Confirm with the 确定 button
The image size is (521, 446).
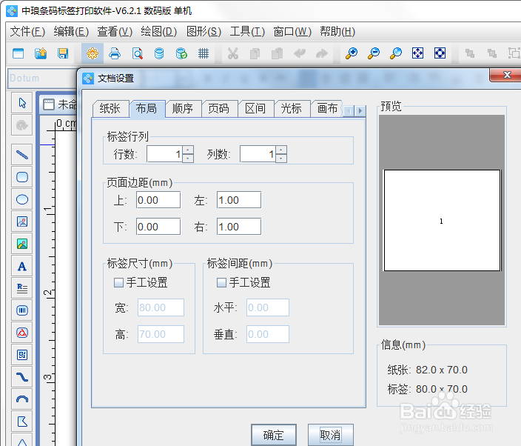(274, 435)
